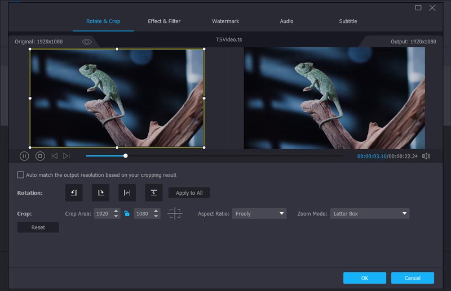Click the playback progress slider handle
This screenshot has height=291, width=451.
125,156
